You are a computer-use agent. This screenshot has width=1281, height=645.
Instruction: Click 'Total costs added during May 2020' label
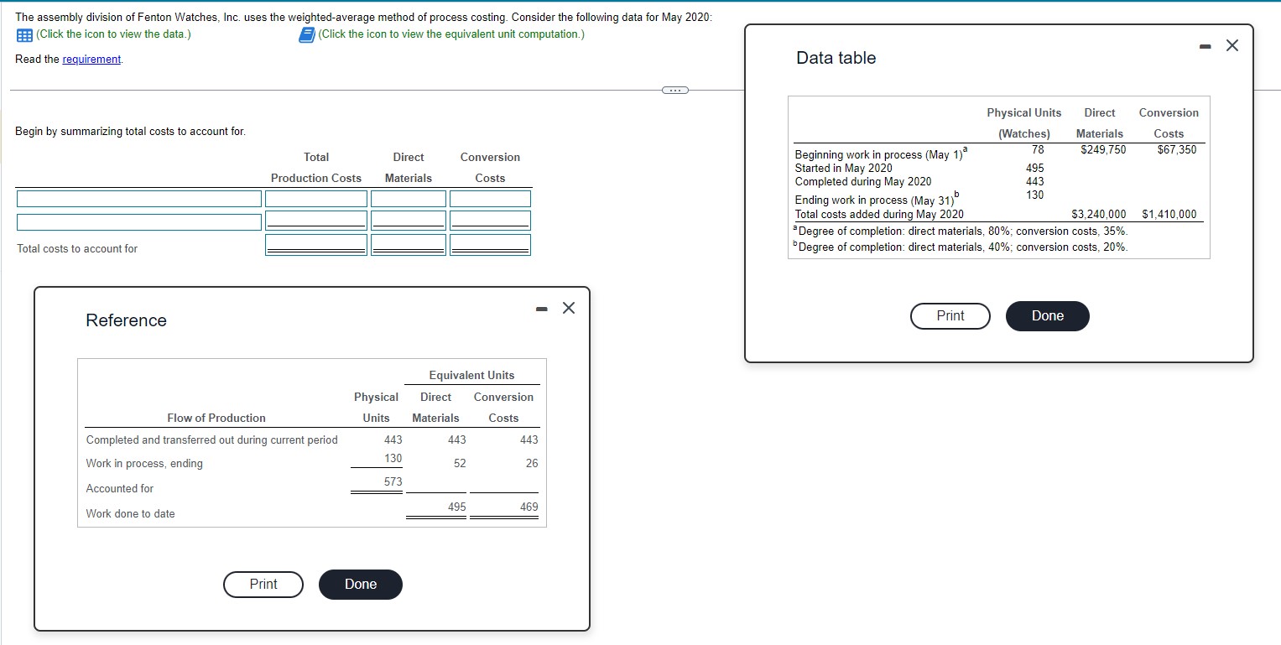pyautogui.click(x=879, y=214)
